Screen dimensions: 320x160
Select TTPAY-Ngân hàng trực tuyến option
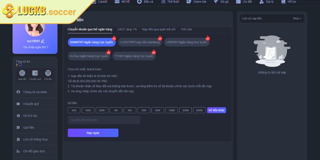(x=134, y=56)
